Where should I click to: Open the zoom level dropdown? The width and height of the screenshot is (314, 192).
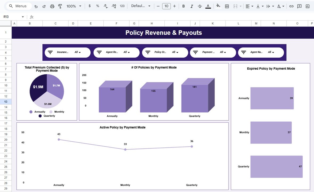74,6
